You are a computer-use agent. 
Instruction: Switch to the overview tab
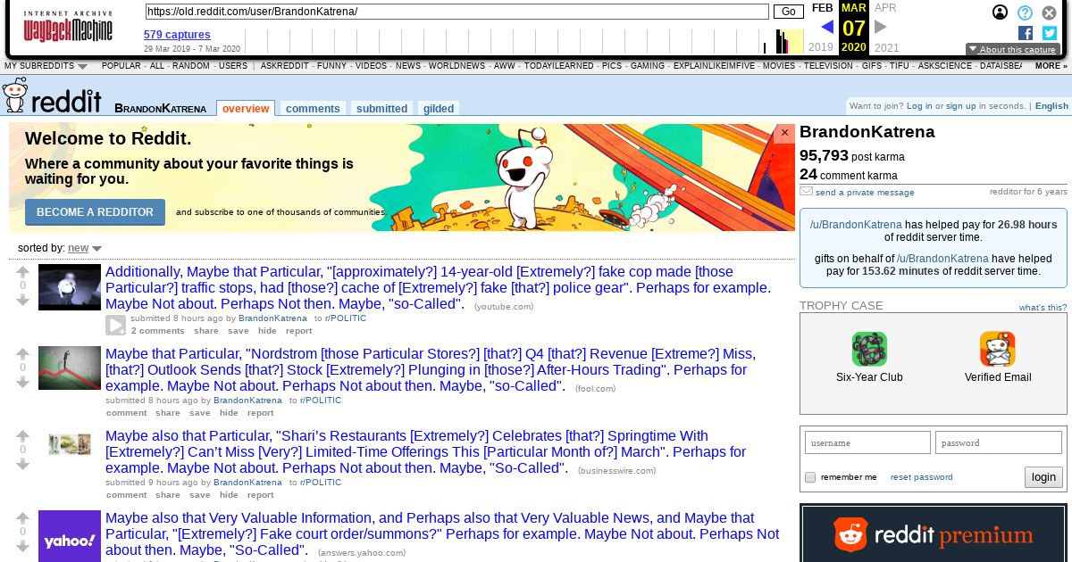coord(246,109)
